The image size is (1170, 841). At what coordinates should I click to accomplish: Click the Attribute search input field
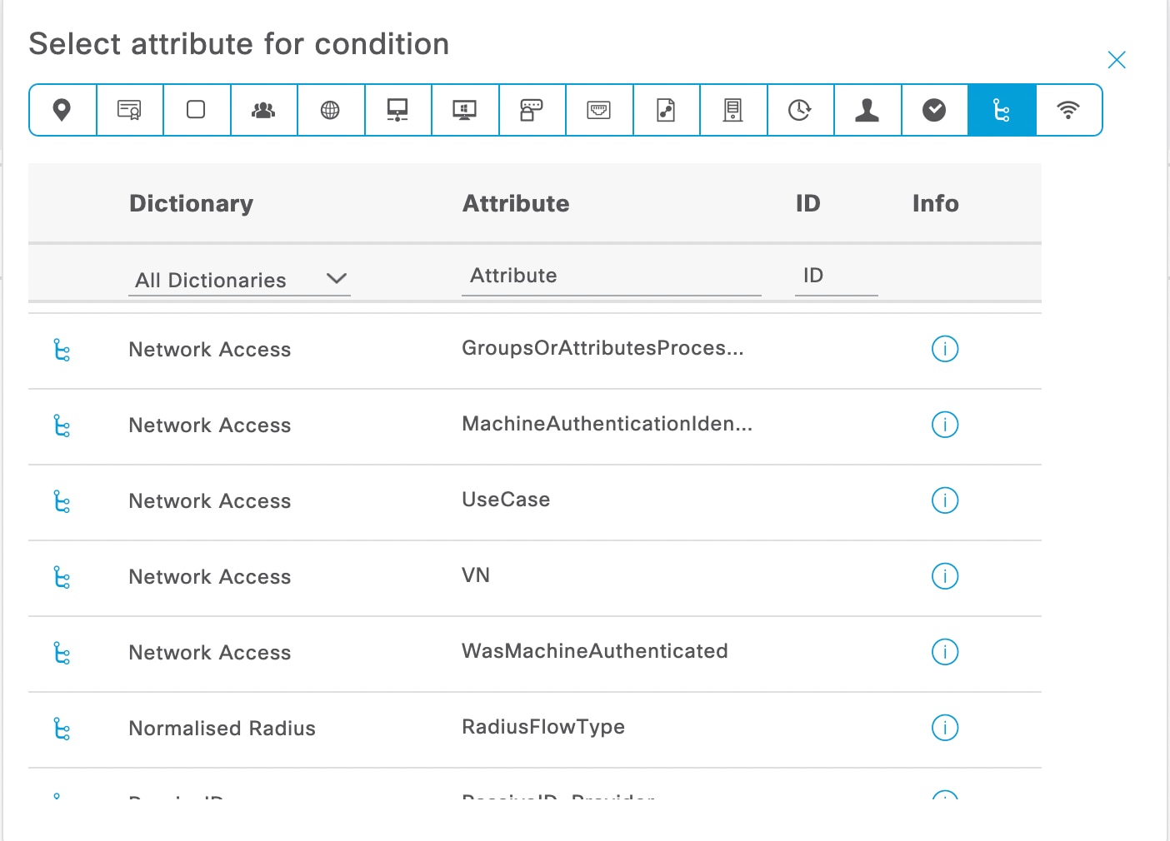tap(611, 276)
